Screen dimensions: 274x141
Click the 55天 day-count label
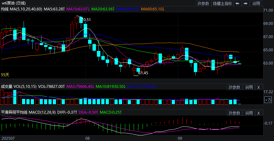point(5,75)
